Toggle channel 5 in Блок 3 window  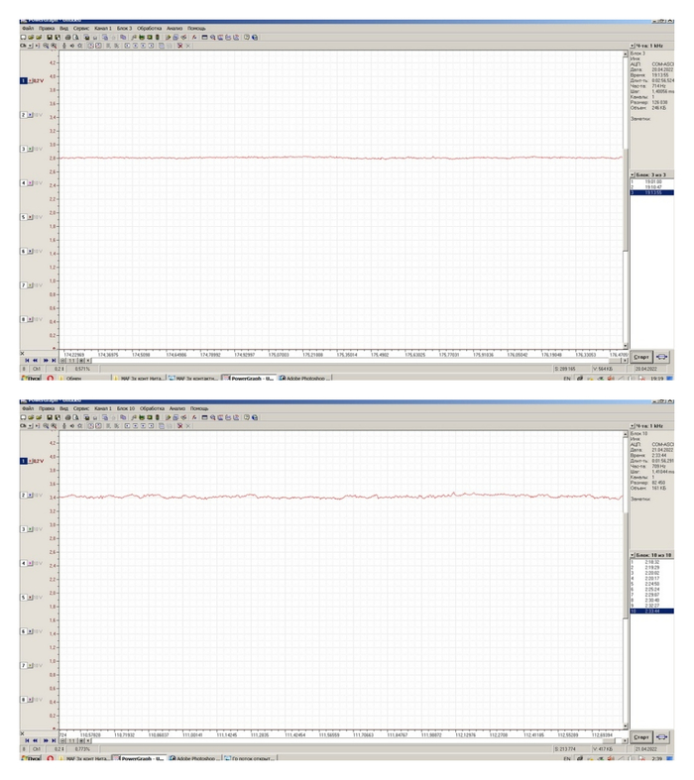24,217
